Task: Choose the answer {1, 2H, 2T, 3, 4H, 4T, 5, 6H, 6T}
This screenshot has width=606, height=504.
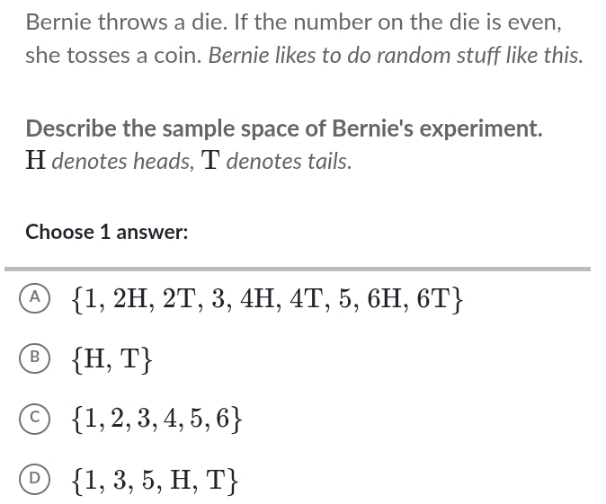Action: click(x=268, y=297)
